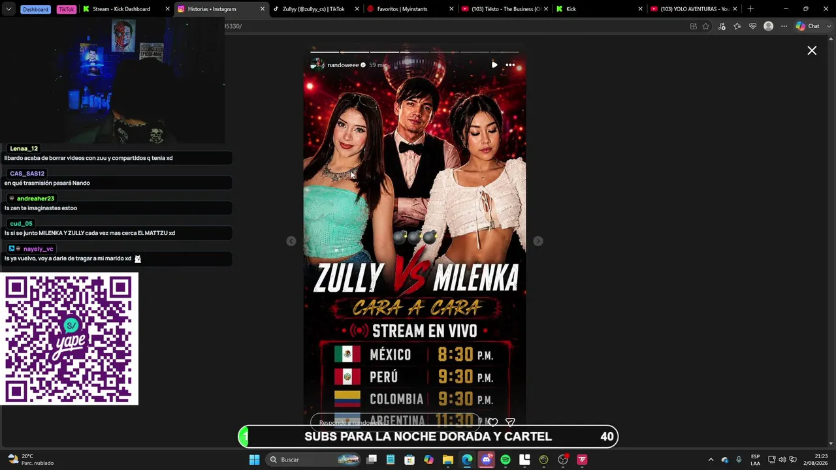This screenshot has width=836, height=470.
Task: Open the media control music icon
Action: (722, 26)
